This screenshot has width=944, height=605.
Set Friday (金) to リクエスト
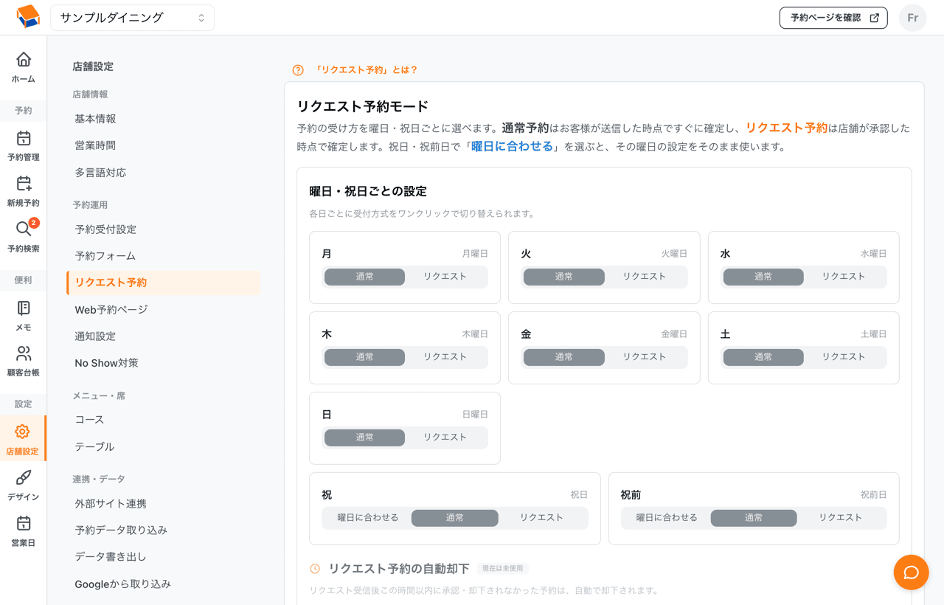click(x=645, y=357)
